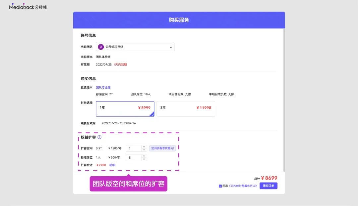Decrease 新增席位 count with down arrow
The height and width of the screenshot is (206, 358).
click(x=144, y=159)
